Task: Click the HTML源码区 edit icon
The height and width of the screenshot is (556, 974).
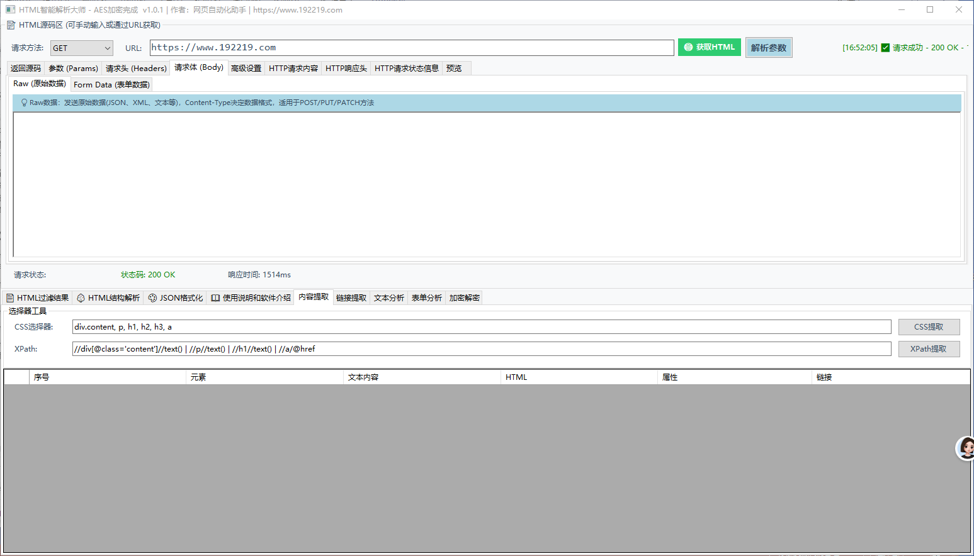Action: point(11,25)
